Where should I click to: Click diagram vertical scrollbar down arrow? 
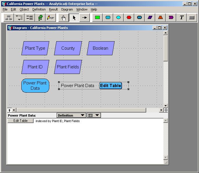pyautogui.click(x=165, y=105)
